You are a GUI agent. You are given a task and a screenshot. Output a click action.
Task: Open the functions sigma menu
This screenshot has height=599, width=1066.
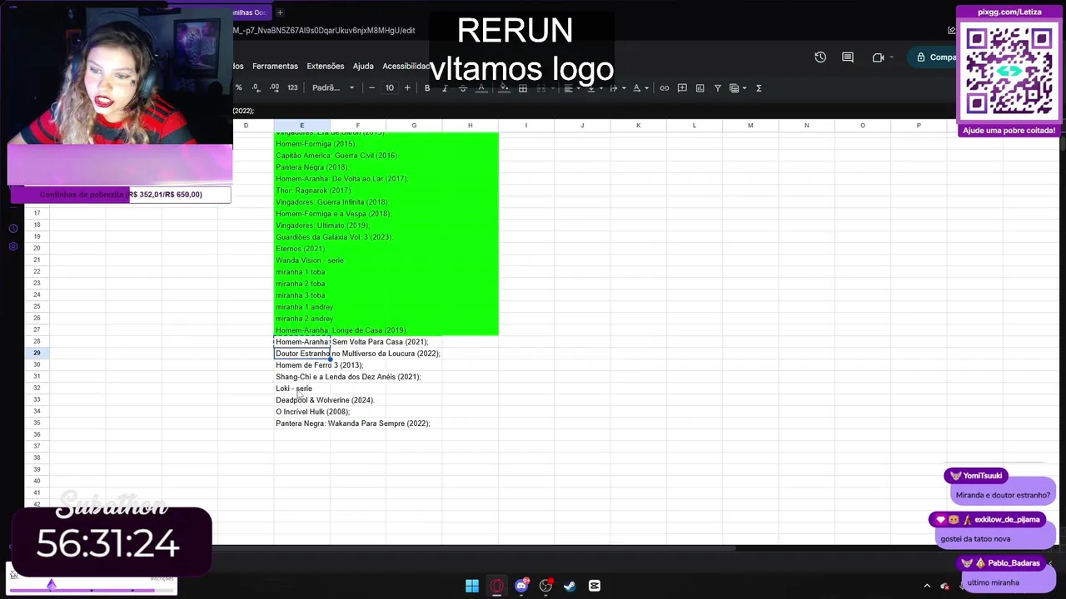(759, 87)
